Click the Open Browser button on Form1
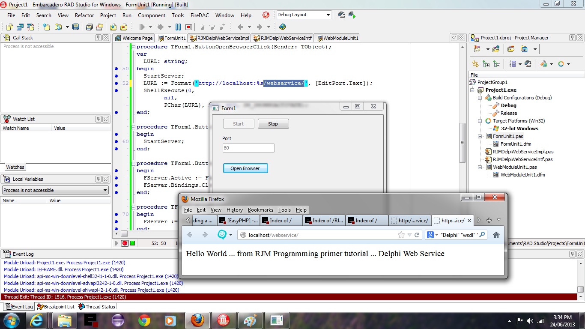The width and height of the screenshot is (585, 329). click(245, 168)
